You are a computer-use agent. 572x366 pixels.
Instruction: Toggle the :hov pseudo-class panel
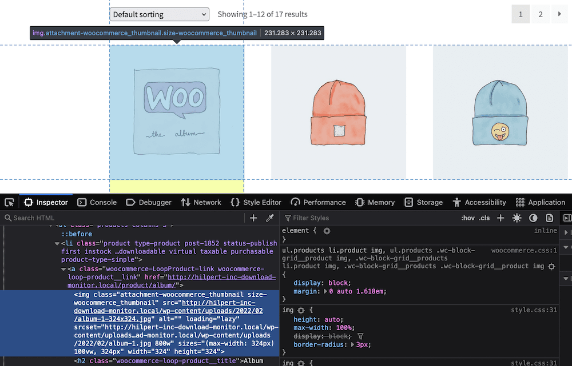pyautogui.click(x=468, y=218)
